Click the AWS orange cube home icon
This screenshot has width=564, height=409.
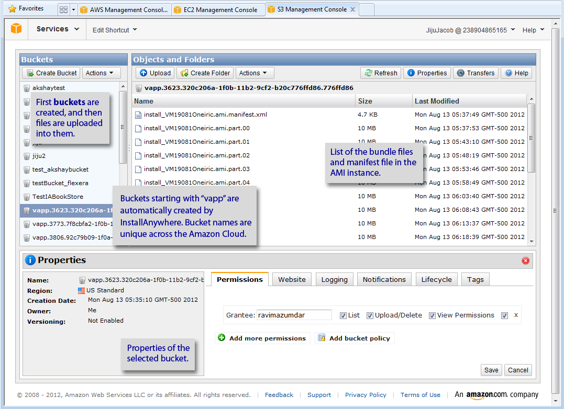16,29
